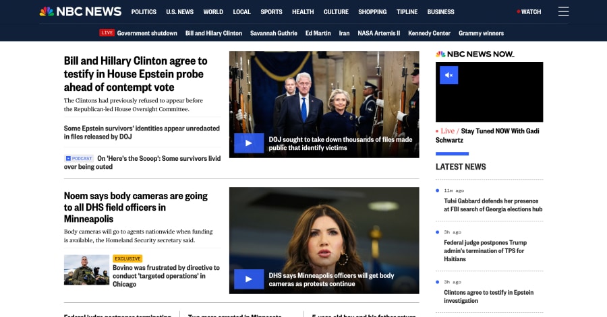
Task: Open Government shutdown live coverage
Action: point(147,33)
